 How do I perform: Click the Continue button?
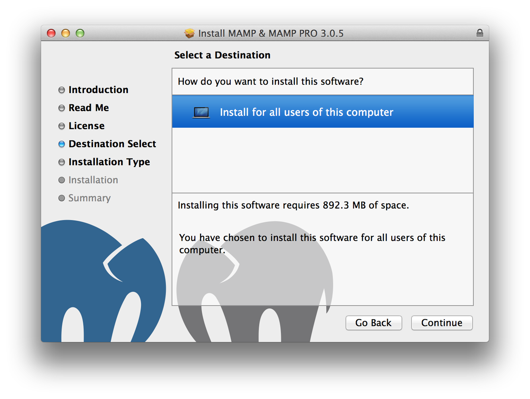coord(442,323)
